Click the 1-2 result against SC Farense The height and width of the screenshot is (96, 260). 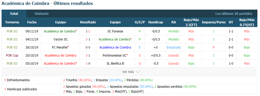88,31
